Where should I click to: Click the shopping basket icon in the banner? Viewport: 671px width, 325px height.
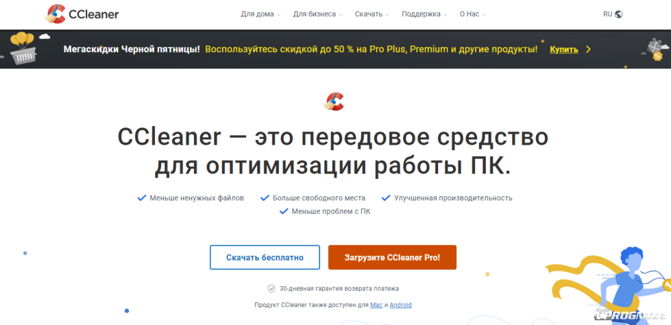[x=23, y=49]
